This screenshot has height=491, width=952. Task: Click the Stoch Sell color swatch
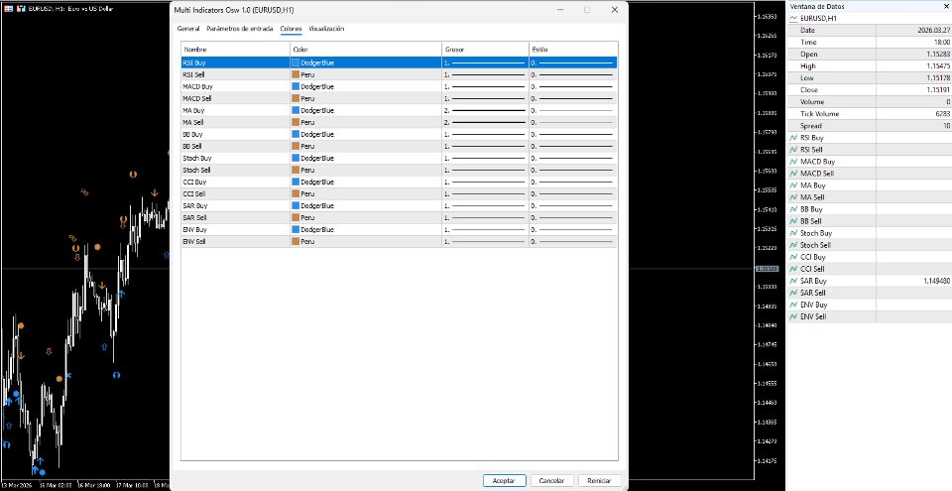coord(296,171)
